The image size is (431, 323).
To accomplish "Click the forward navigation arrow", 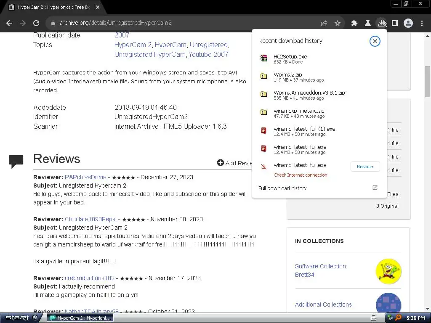I will [23, 23].
